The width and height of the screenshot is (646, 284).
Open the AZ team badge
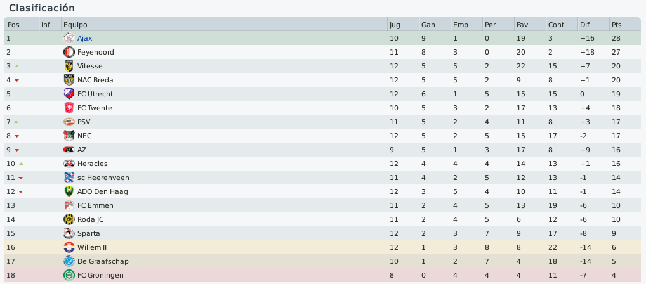[x=69, y=150]
